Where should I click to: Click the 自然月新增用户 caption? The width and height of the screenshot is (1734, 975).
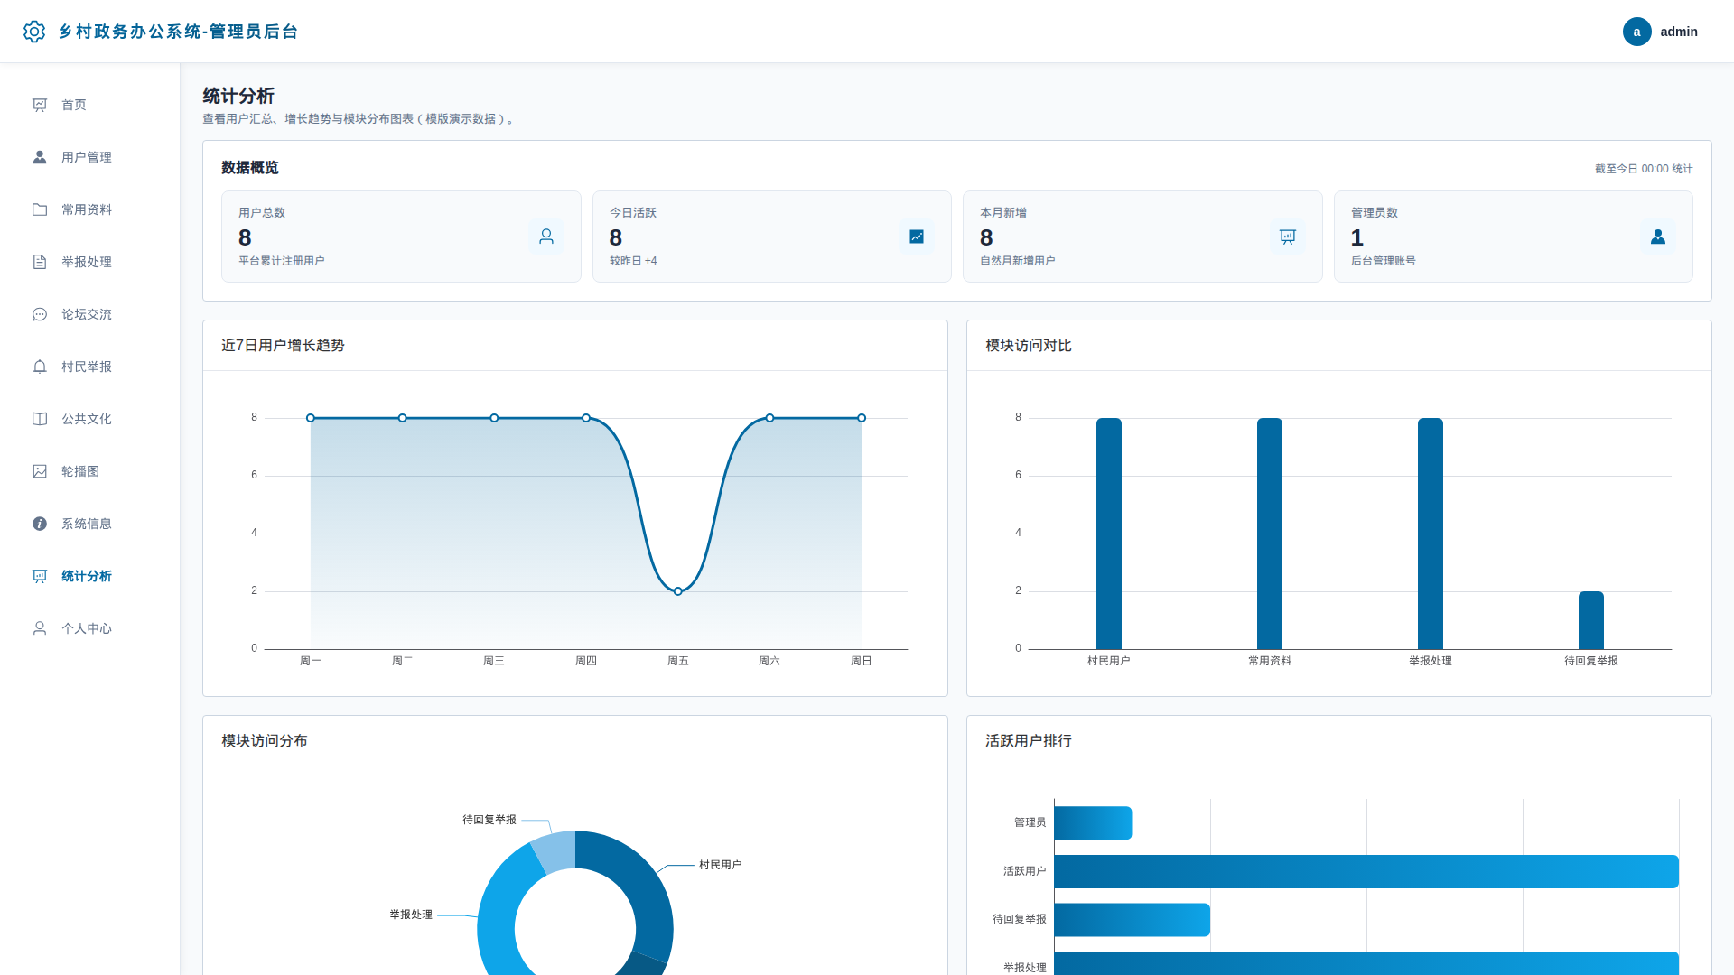tap(1018, 261)
